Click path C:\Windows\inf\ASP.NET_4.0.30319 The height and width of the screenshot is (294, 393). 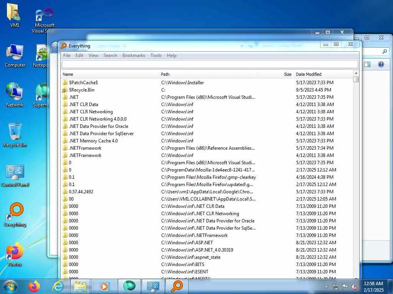tap(197, 250)
